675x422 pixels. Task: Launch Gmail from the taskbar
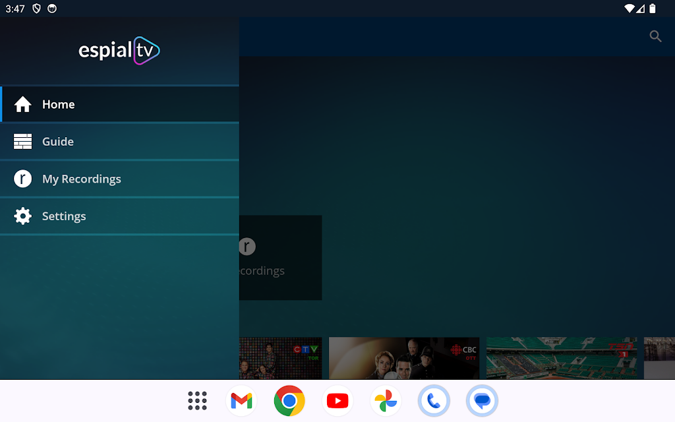click(x=241, y=400)
